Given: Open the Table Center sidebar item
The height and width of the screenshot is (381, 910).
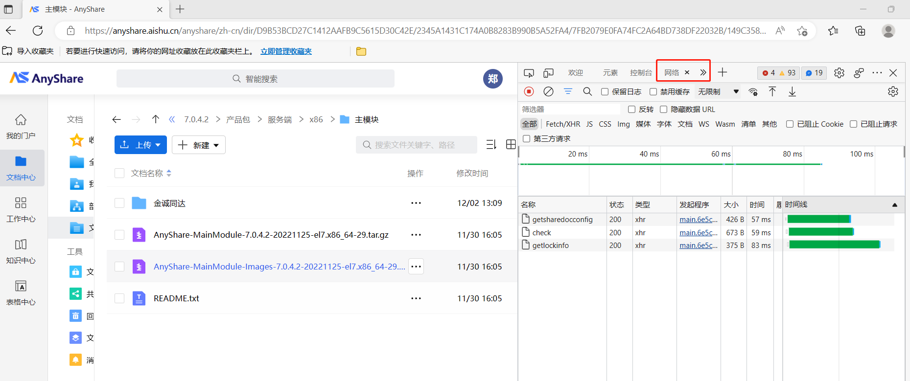Looking at the screenshot, I should [21, 293].
